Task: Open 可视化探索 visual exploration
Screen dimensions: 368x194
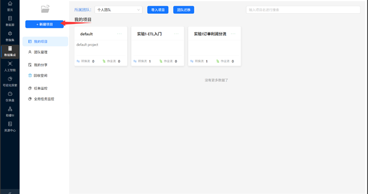Action: pyautogui.click(x=10, y=82)
